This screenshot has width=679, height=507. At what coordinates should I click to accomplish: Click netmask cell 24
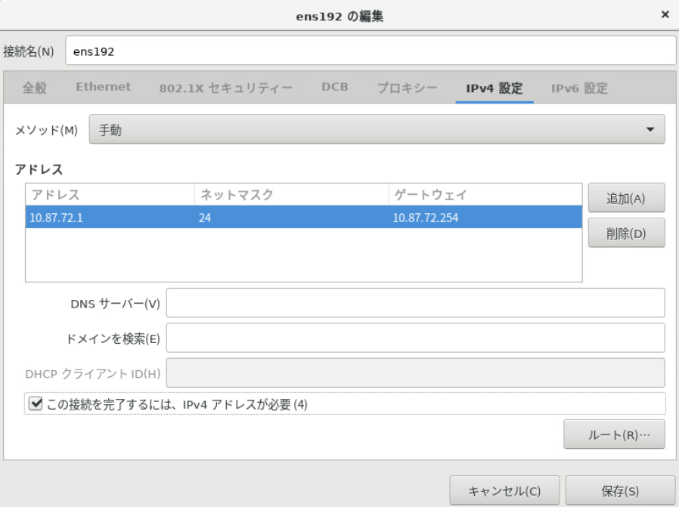tap(291, 217)
